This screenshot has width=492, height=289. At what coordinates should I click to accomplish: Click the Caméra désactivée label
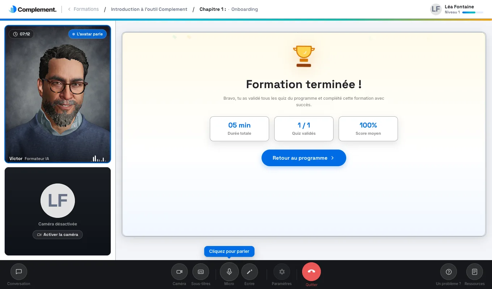[58, 224]
